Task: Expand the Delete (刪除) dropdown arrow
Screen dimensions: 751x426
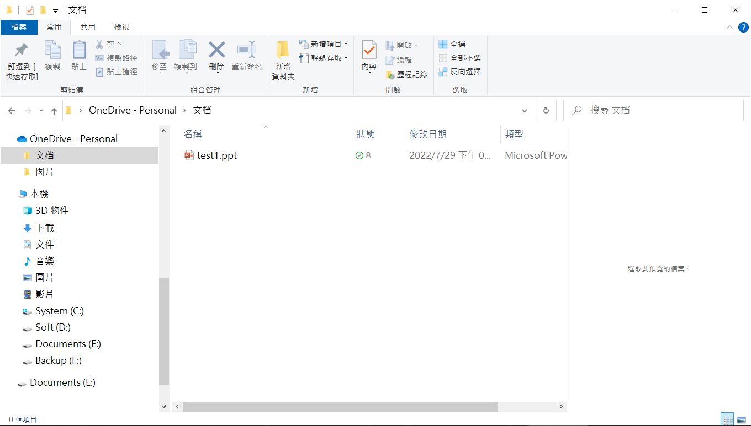Action: click(x=216, y=72)
